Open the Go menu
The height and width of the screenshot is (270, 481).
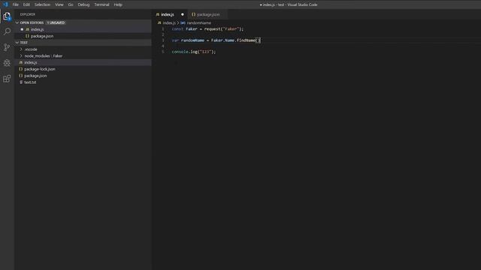pos(71,4)
